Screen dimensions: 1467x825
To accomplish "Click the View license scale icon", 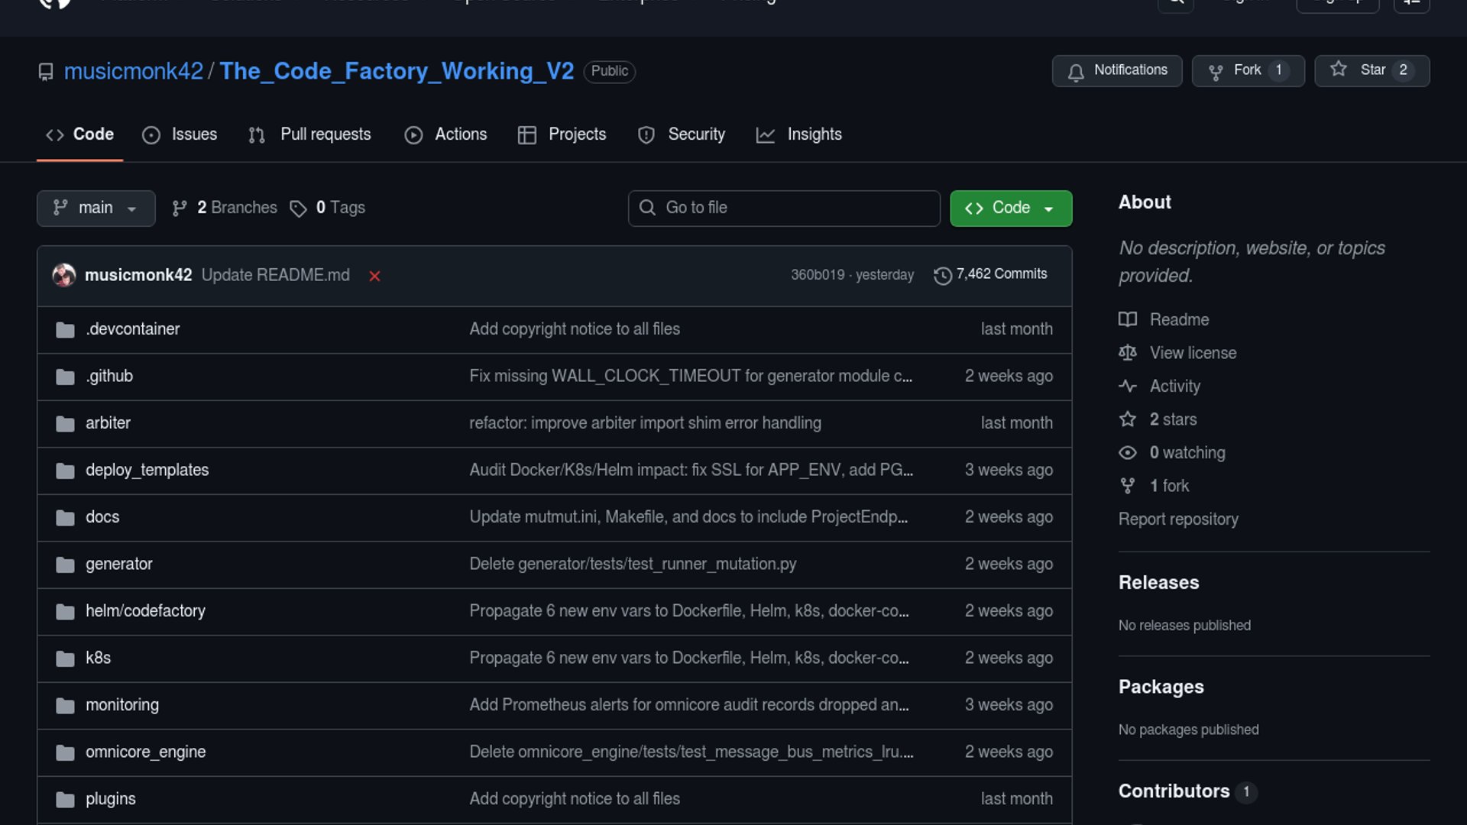I will pos(1128,352).
